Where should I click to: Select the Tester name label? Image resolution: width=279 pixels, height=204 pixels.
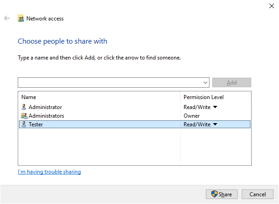(35, 124)
